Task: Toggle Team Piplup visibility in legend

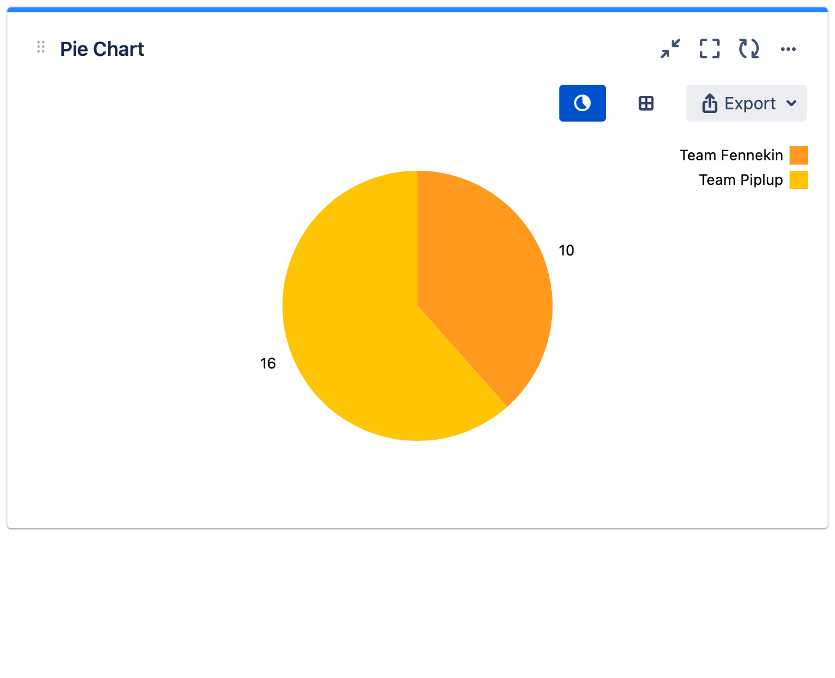Action: (x=740, y=179)
